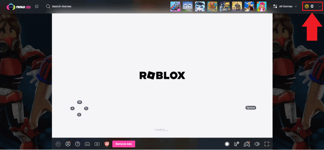This screenshot has height=150, width=324.
Task: Click the info icon beside now.gg logo
Action: (37, 6)
